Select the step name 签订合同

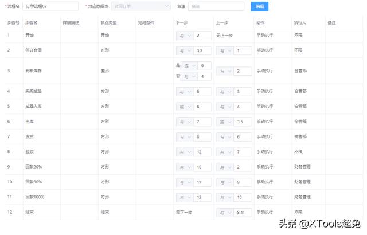tap(33, 50)
